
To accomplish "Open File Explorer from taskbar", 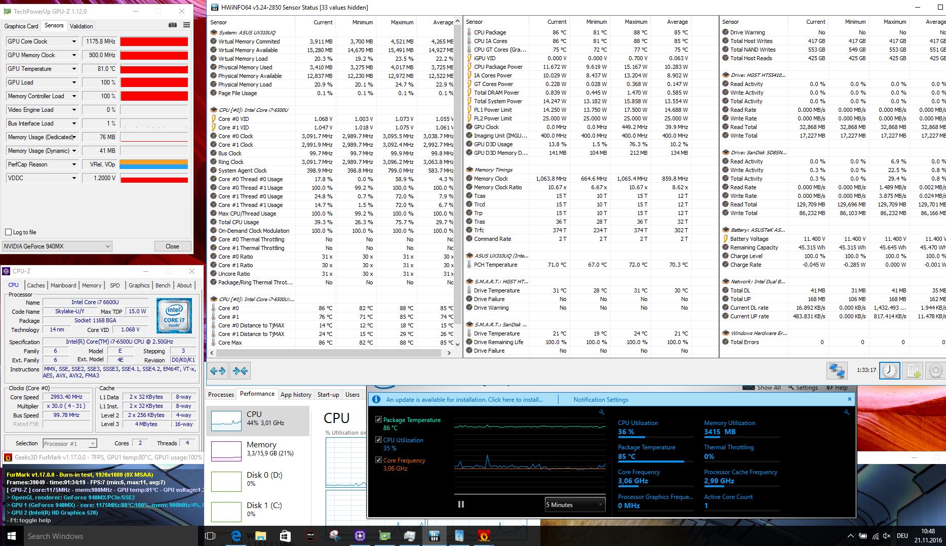I will (261, 536).
